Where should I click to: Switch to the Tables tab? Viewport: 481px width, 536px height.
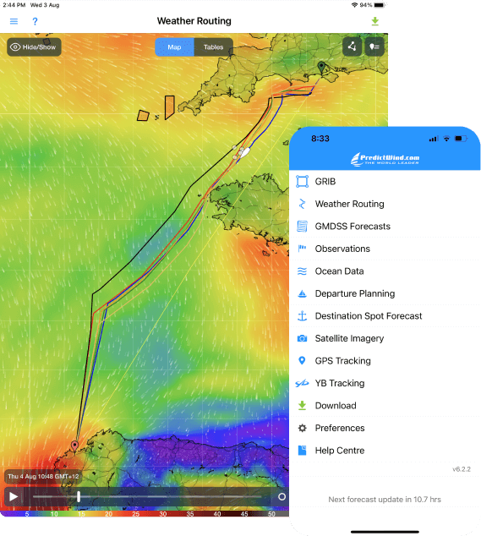213,47
